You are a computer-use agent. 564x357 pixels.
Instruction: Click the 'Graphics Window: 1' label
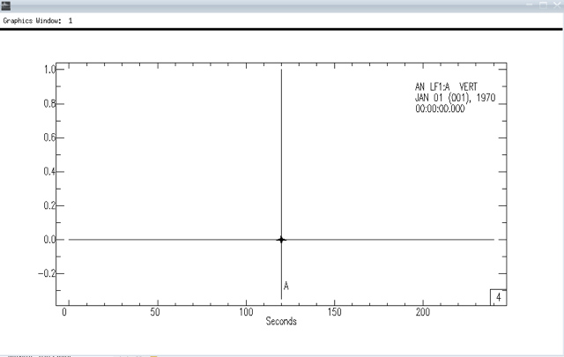pos(38,19)
